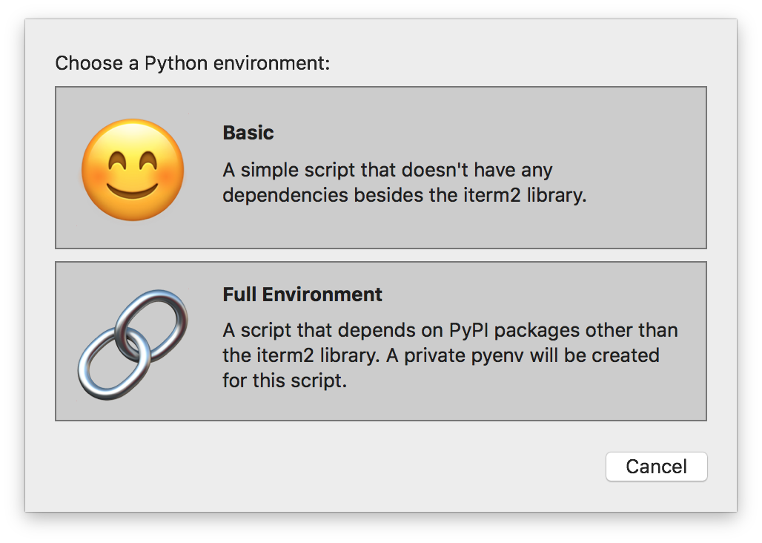The image size is (762, 543).
Task: Click the bold Basic heading
Action: click(248, 133)
